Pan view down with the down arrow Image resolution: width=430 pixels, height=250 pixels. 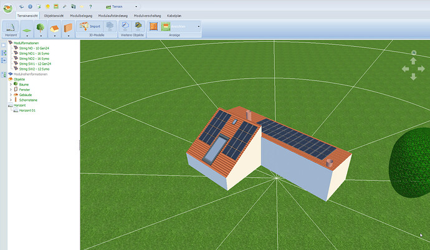[414, 77]
